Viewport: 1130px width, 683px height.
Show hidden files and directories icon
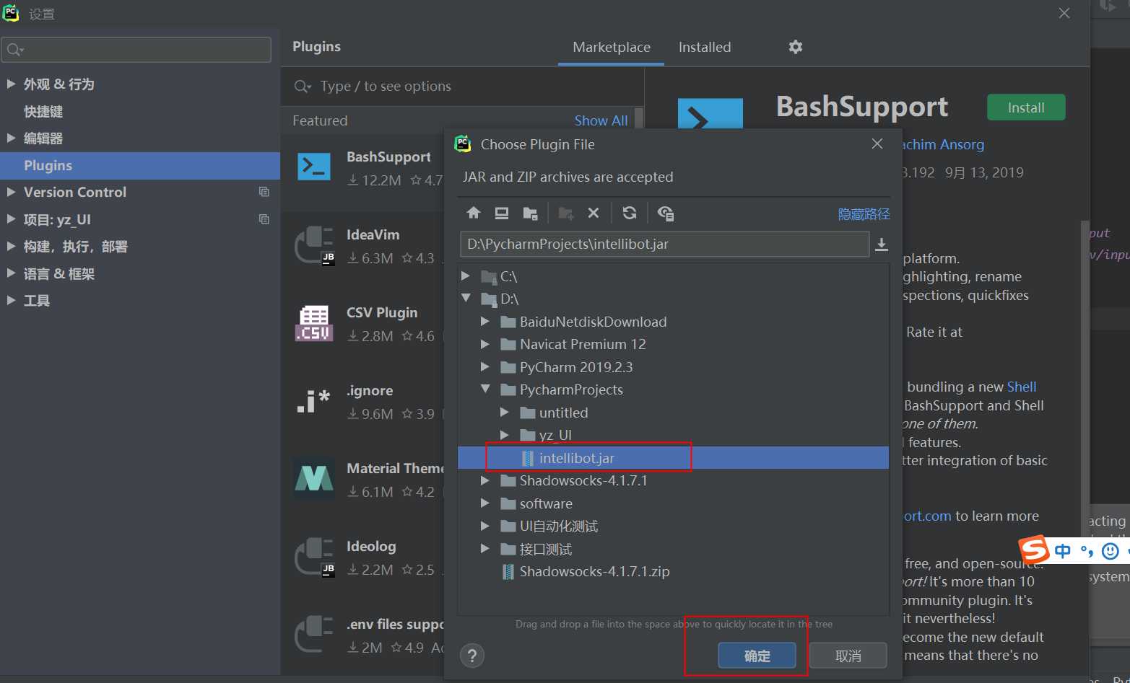click(666, 213)
